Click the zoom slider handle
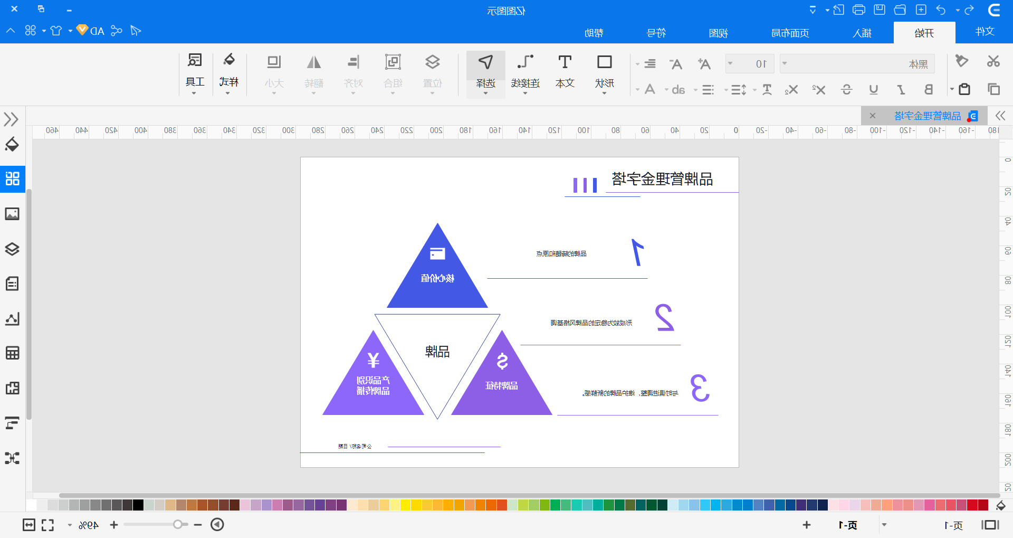This screenshot has width=1013, height=538. (x=178, y=524)
